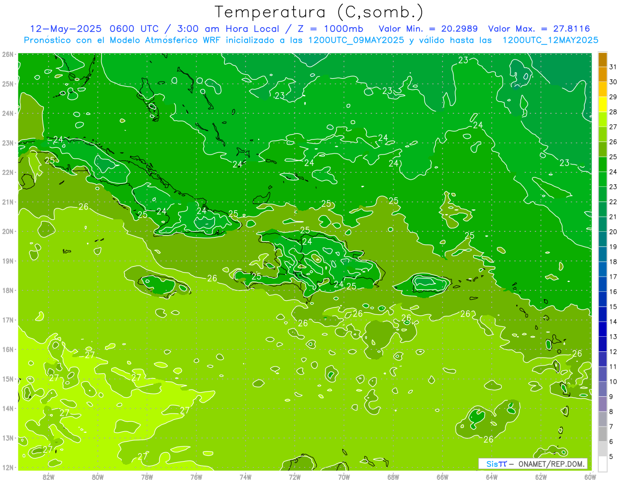The height and width of the screenshot is (484, 627).
Task: Click the "22N" latitude axis label
Action: coord(7,172)
